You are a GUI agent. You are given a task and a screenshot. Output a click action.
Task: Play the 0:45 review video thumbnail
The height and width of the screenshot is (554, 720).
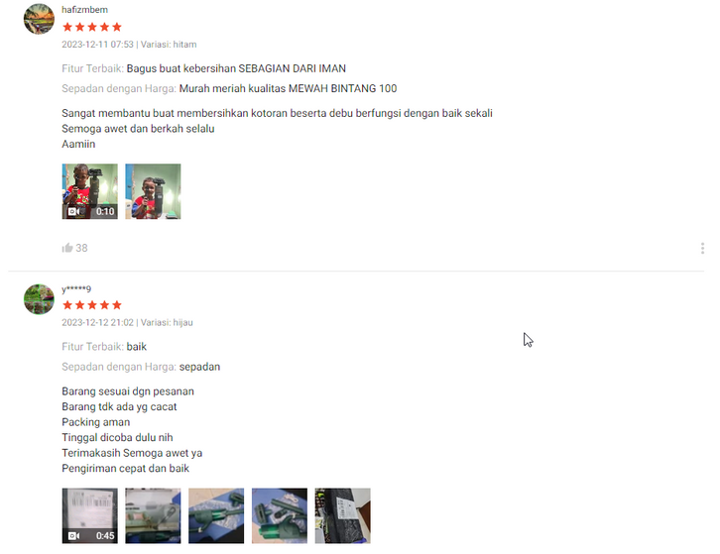(90, 516)
